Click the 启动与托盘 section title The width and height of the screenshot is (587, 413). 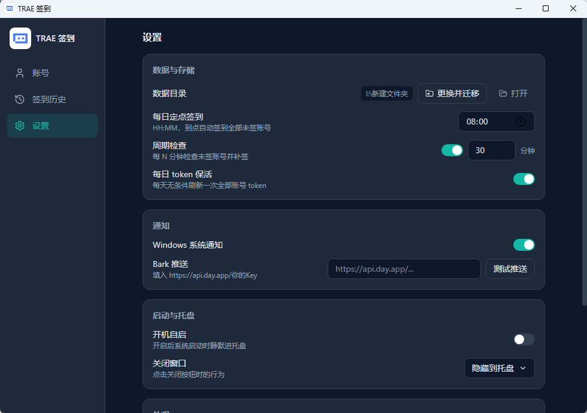tap(174, 316)
